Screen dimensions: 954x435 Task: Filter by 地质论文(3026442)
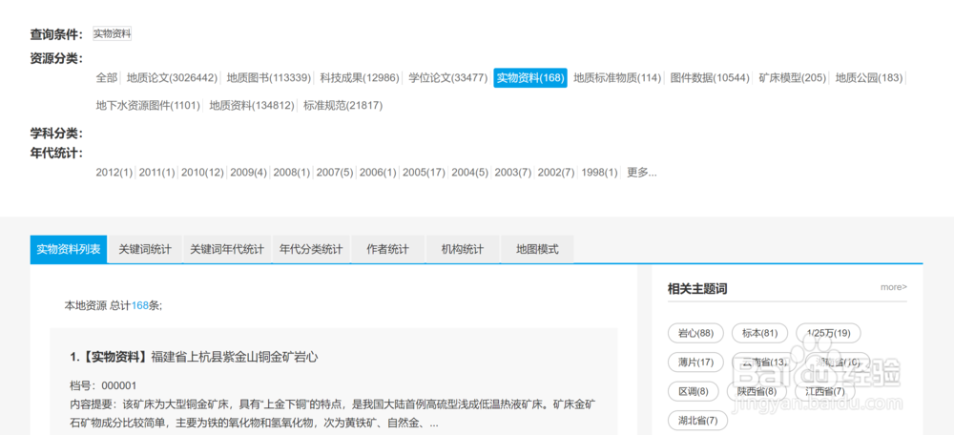click(x=172, y=78)
